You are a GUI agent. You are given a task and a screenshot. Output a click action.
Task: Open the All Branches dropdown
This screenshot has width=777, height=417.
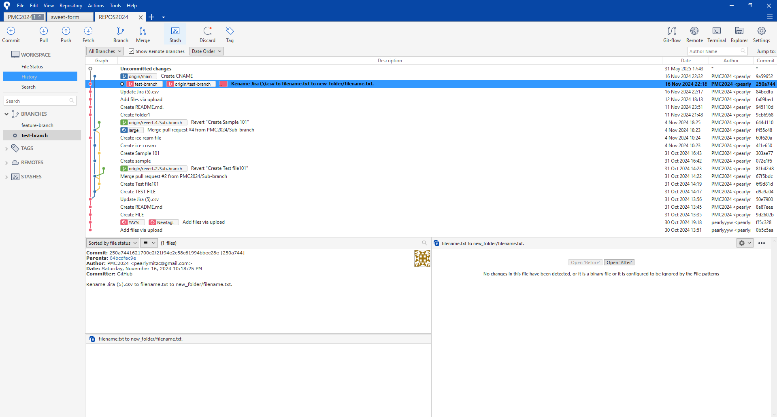coord(105,51)
